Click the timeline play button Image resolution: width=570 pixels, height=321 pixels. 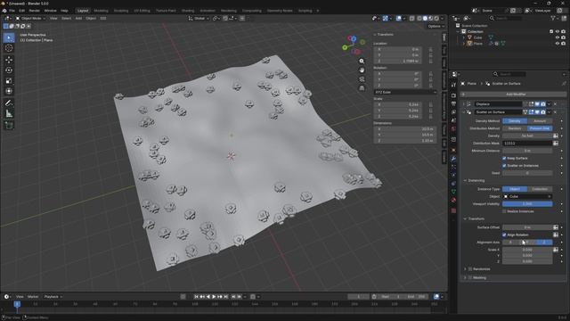214,297
